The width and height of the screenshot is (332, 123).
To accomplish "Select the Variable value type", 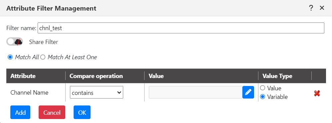I will [262, 97].
